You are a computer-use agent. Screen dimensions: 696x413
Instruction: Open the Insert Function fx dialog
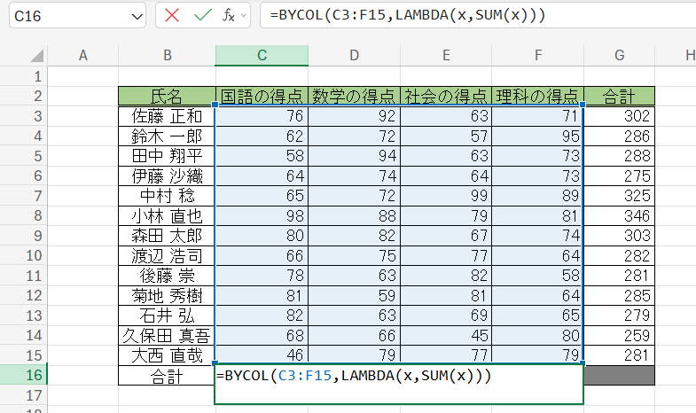pos(228,16)
